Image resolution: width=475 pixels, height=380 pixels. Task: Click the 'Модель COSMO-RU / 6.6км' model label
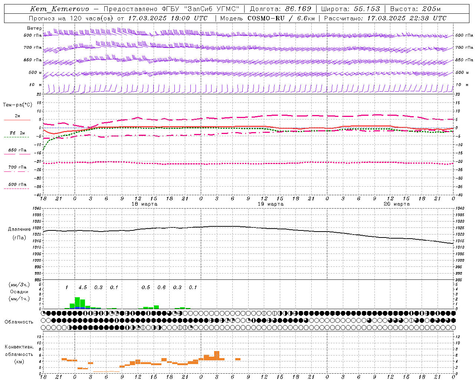(268, 18)
